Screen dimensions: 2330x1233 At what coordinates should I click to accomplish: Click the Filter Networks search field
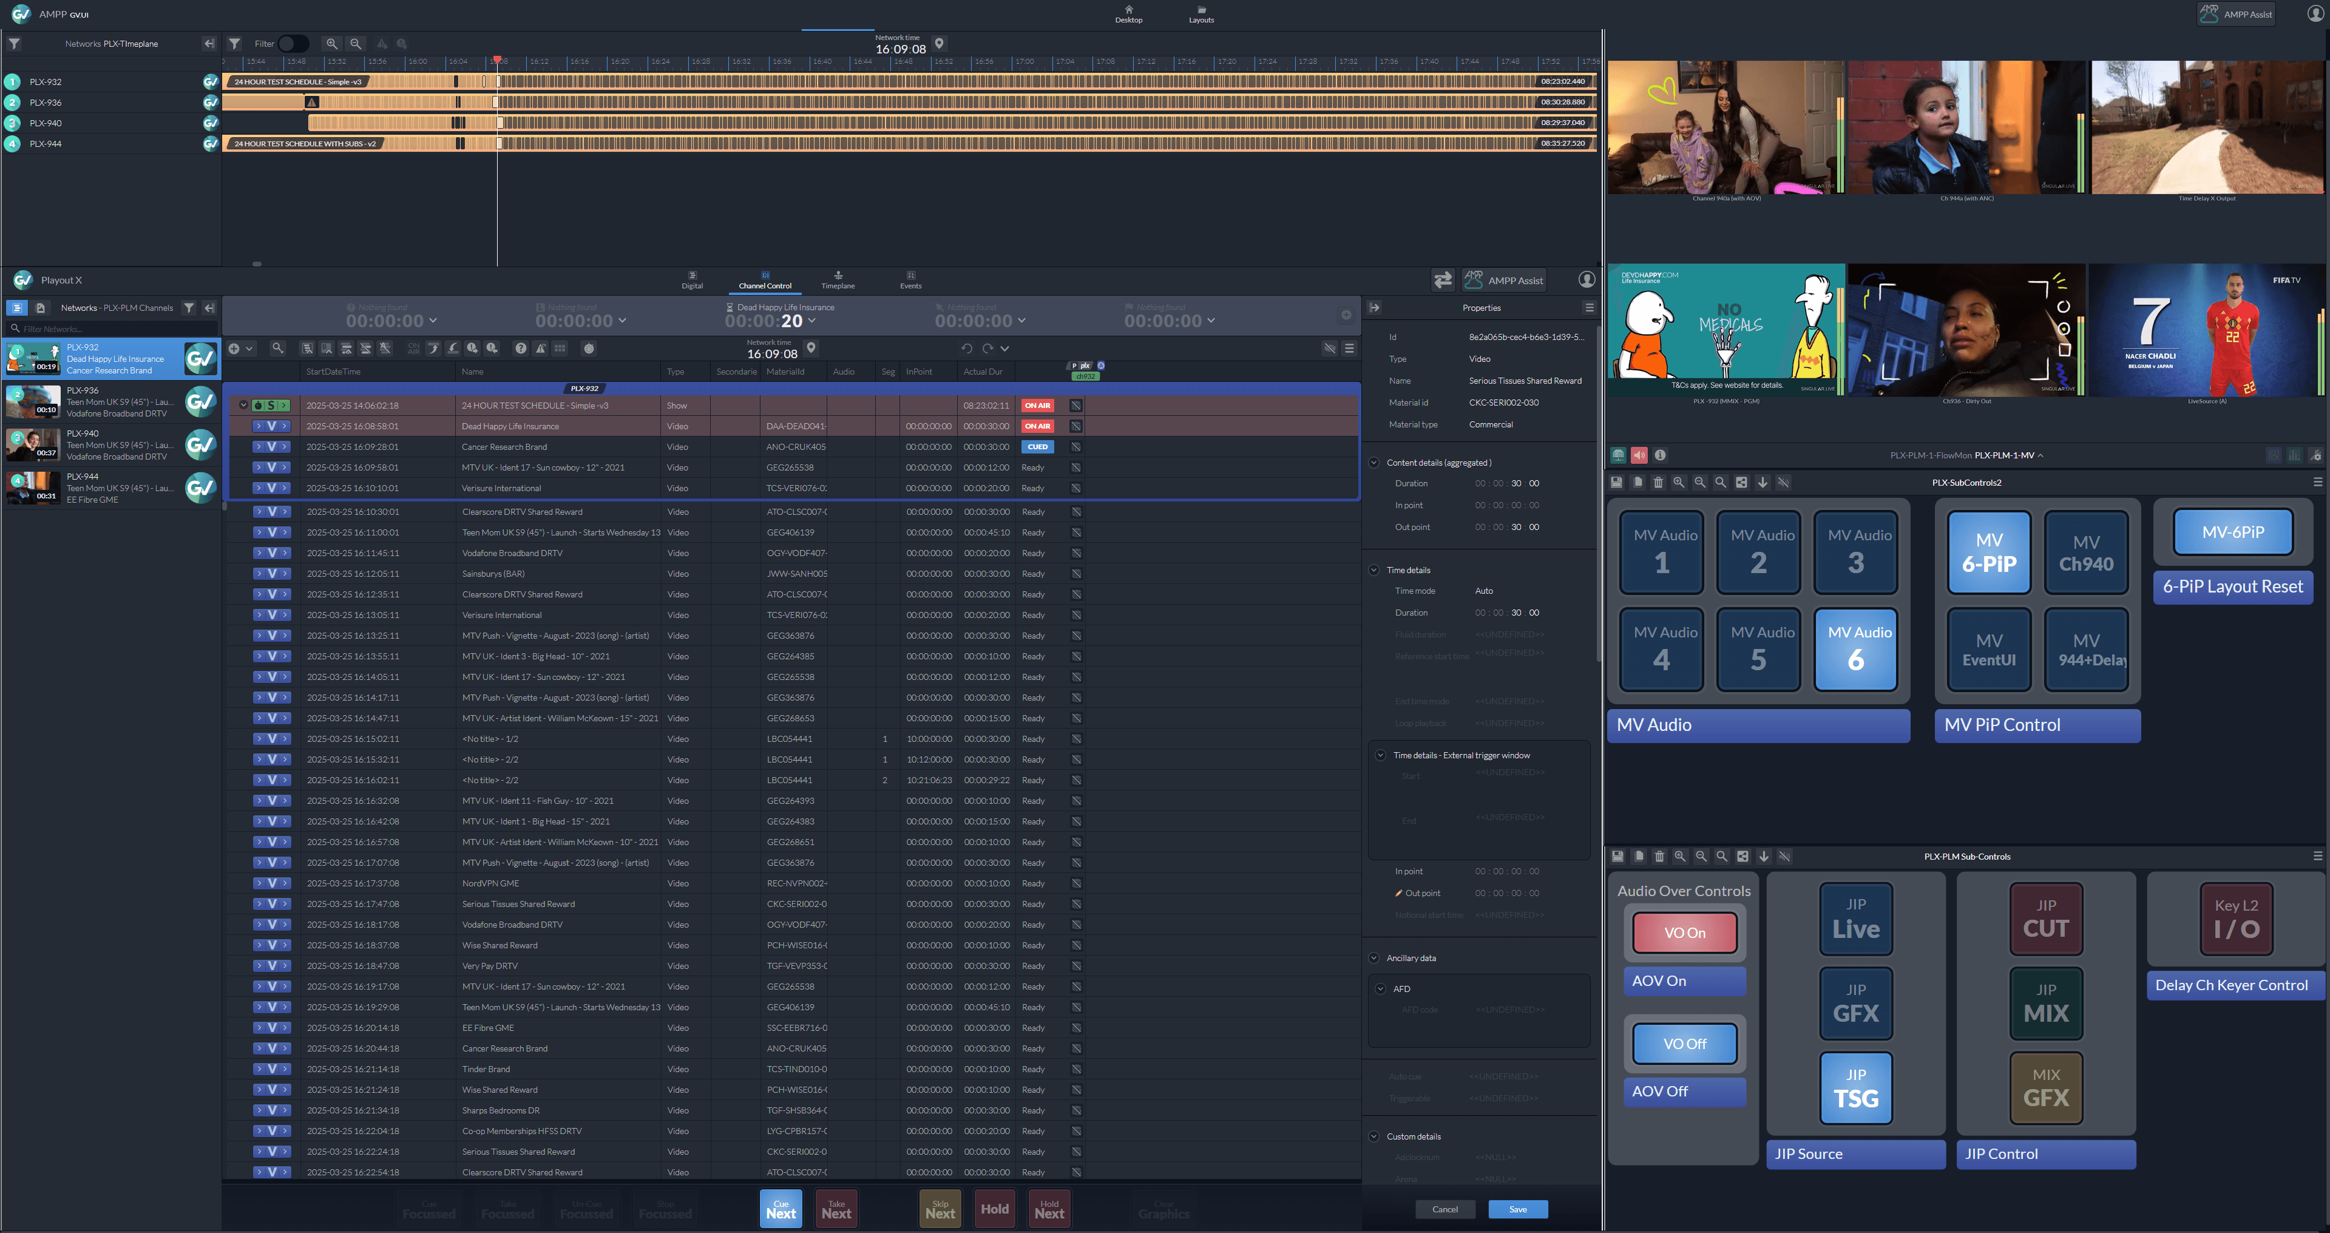point(112,328)
